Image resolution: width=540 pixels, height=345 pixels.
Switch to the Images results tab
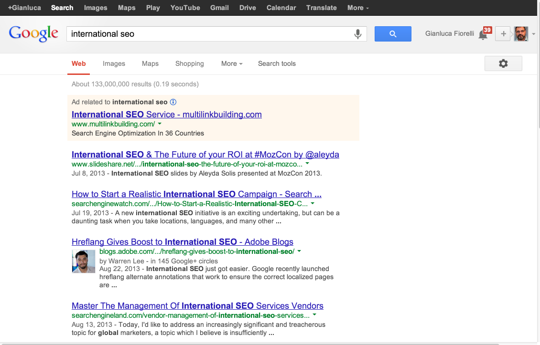tap(114, 63)
